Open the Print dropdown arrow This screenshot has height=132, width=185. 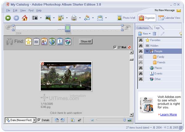(x=80, y=18)
